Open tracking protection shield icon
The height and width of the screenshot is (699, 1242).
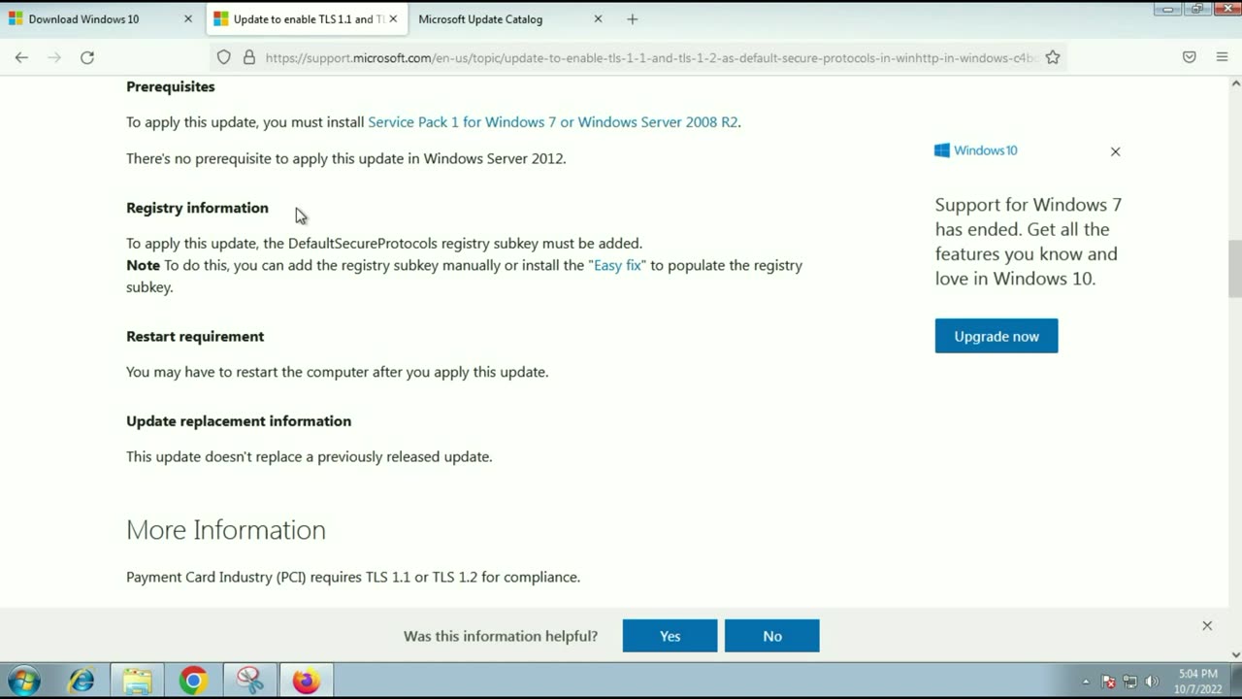click(x=224, y=57)
